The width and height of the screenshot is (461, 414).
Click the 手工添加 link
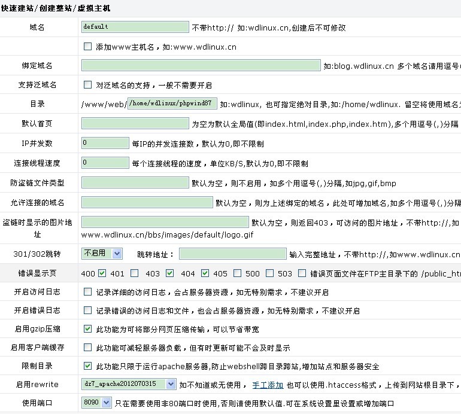pos(268,385)
